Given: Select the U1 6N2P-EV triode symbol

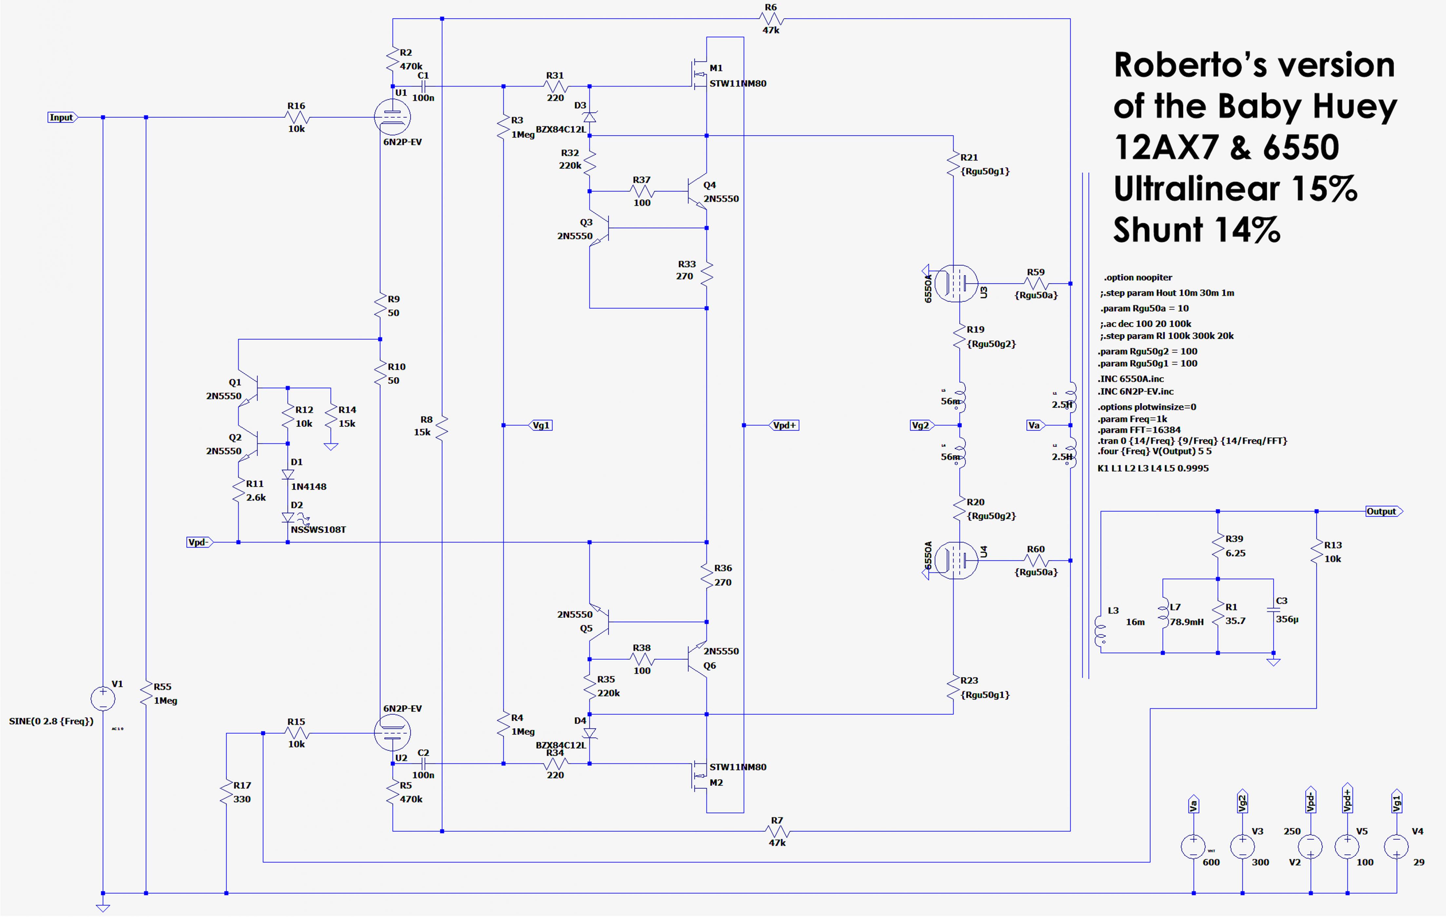Looking at the screenshot, I should coord(392,117).
